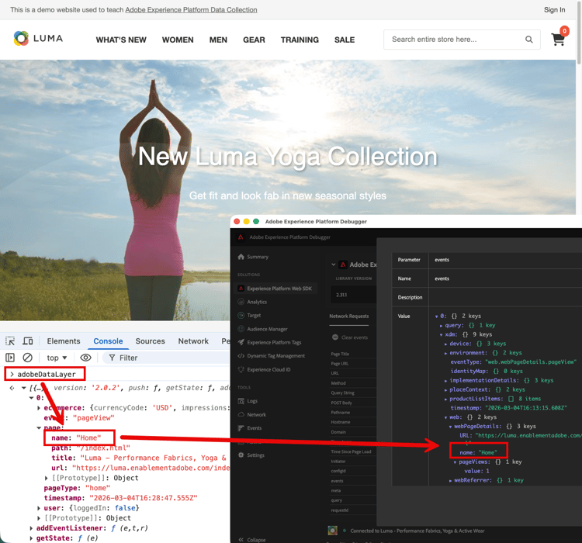
Task: Toggle the device toolbar icon
Action: pyautogui.click(x=28, y=341)
